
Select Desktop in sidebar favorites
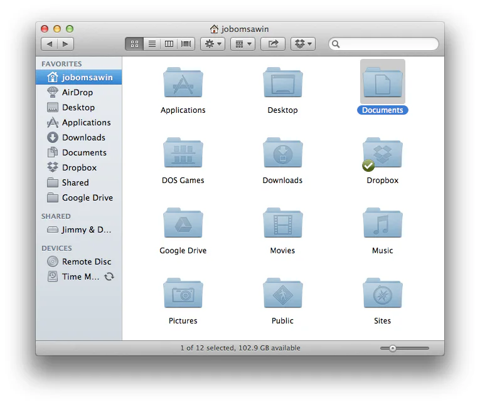click(x=78, y=107)
